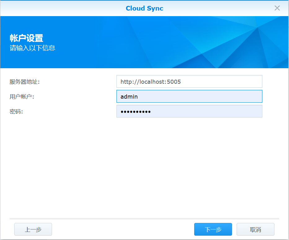Click the empty area below the password field

pyautogui.click(x=144, y=164)
